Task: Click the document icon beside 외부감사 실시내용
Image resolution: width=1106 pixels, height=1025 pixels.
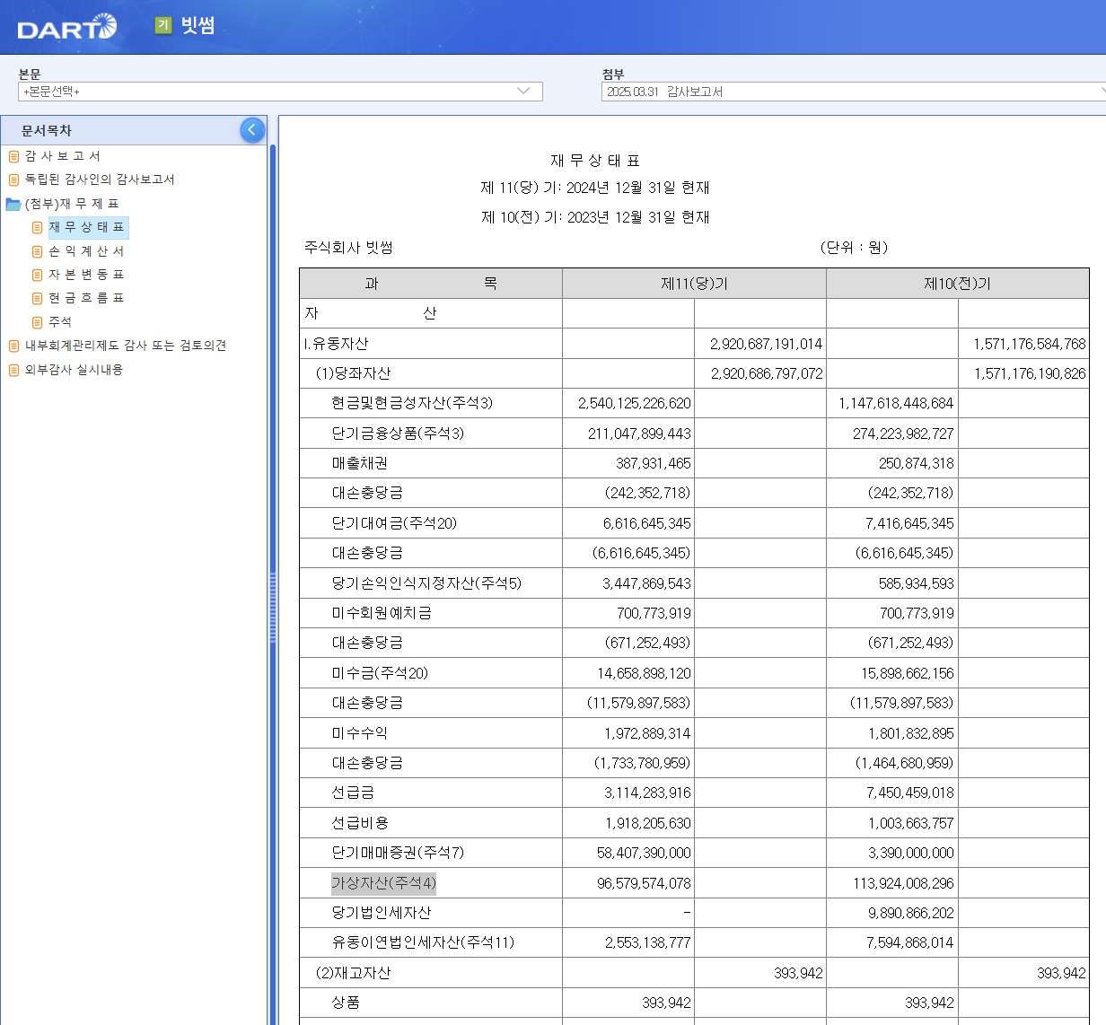Action: (13, 369)
